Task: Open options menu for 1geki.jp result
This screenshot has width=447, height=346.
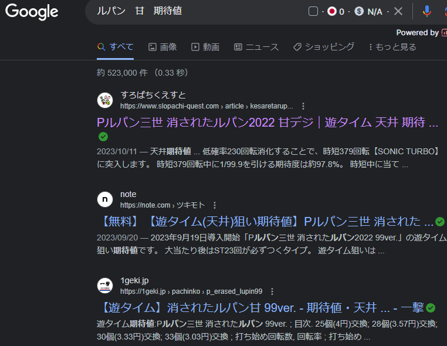Action: click(x=272, y=291)
